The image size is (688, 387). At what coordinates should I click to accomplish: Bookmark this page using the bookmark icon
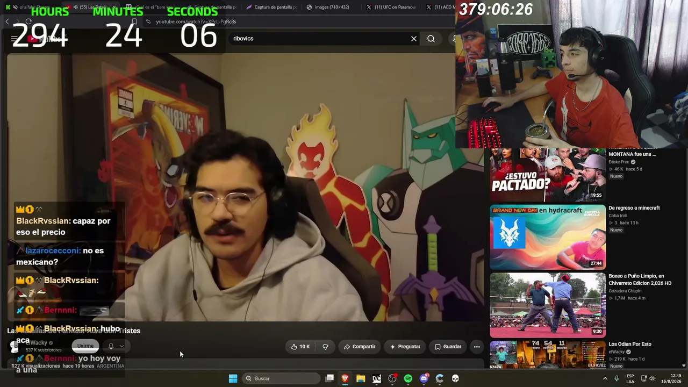click(134, 21)
